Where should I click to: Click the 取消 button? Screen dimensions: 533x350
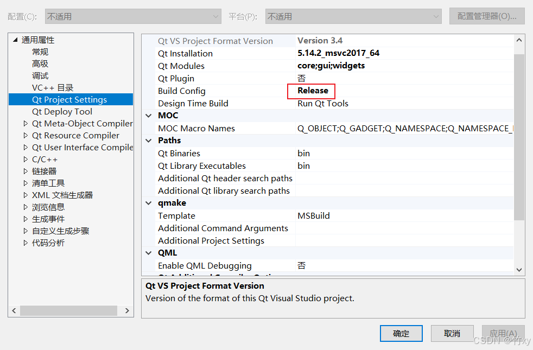452,333
